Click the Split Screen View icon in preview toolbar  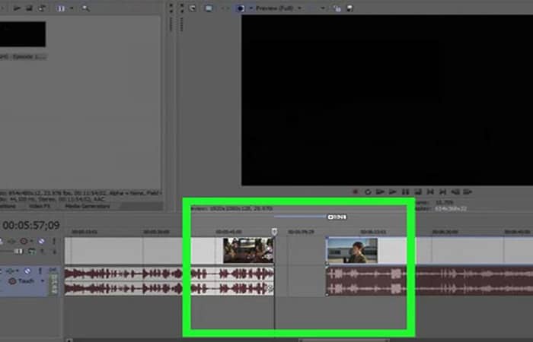click(x=241, y=8)
